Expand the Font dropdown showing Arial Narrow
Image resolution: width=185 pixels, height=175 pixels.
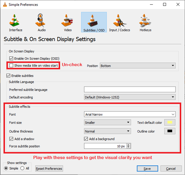(x=130, y=114)
